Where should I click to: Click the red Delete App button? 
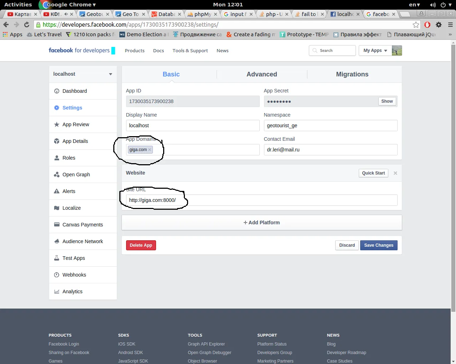(x=141, y=245)
